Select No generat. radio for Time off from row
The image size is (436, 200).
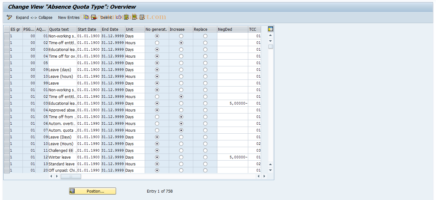click(157, 117)
